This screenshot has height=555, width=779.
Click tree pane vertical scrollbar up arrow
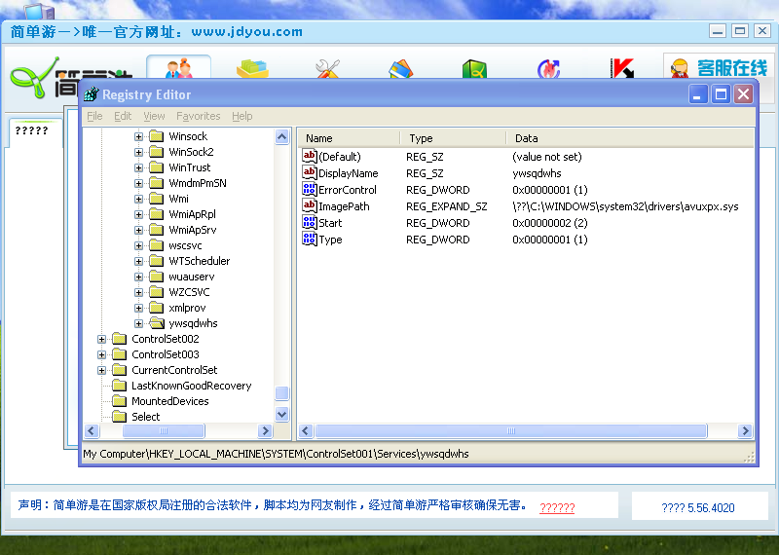pos(282,136)
